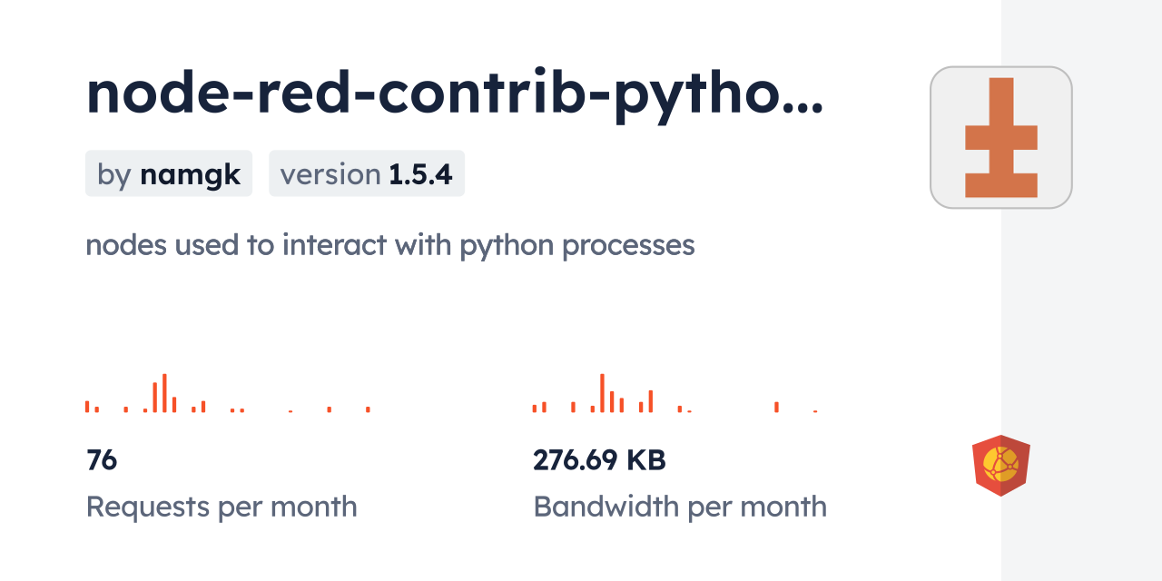
Task: Click the "Requests per month" label
Action: pyautogui.click(x=221, y=507)
